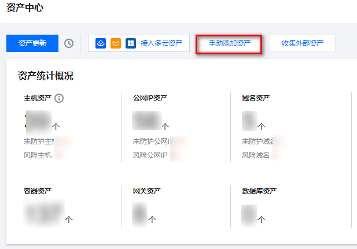Click the 资产统计概况 section title
Viewport: 357px width, 249px height.
tap(46, 76)
